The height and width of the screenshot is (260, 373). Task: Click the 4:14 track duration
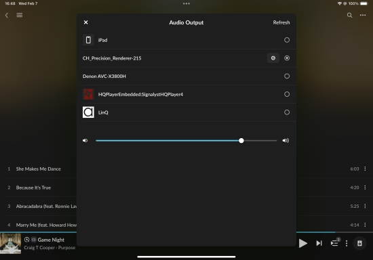click(x=355, y=225)
